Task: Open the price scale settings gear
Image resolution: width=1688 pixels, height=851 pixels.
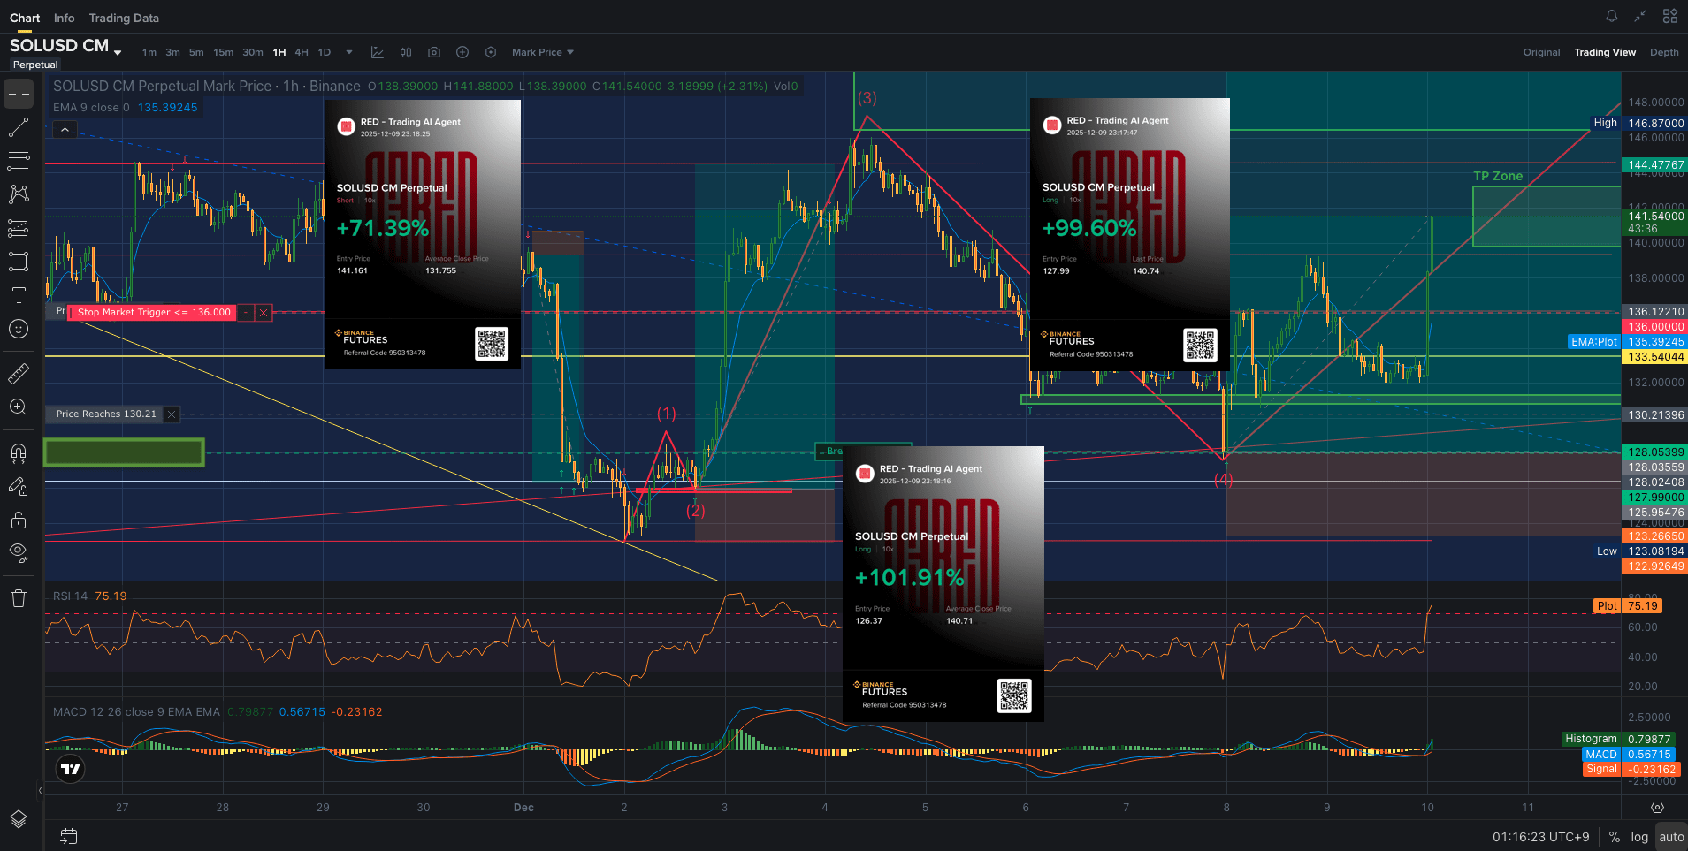Action: [x=1657, y=808]
